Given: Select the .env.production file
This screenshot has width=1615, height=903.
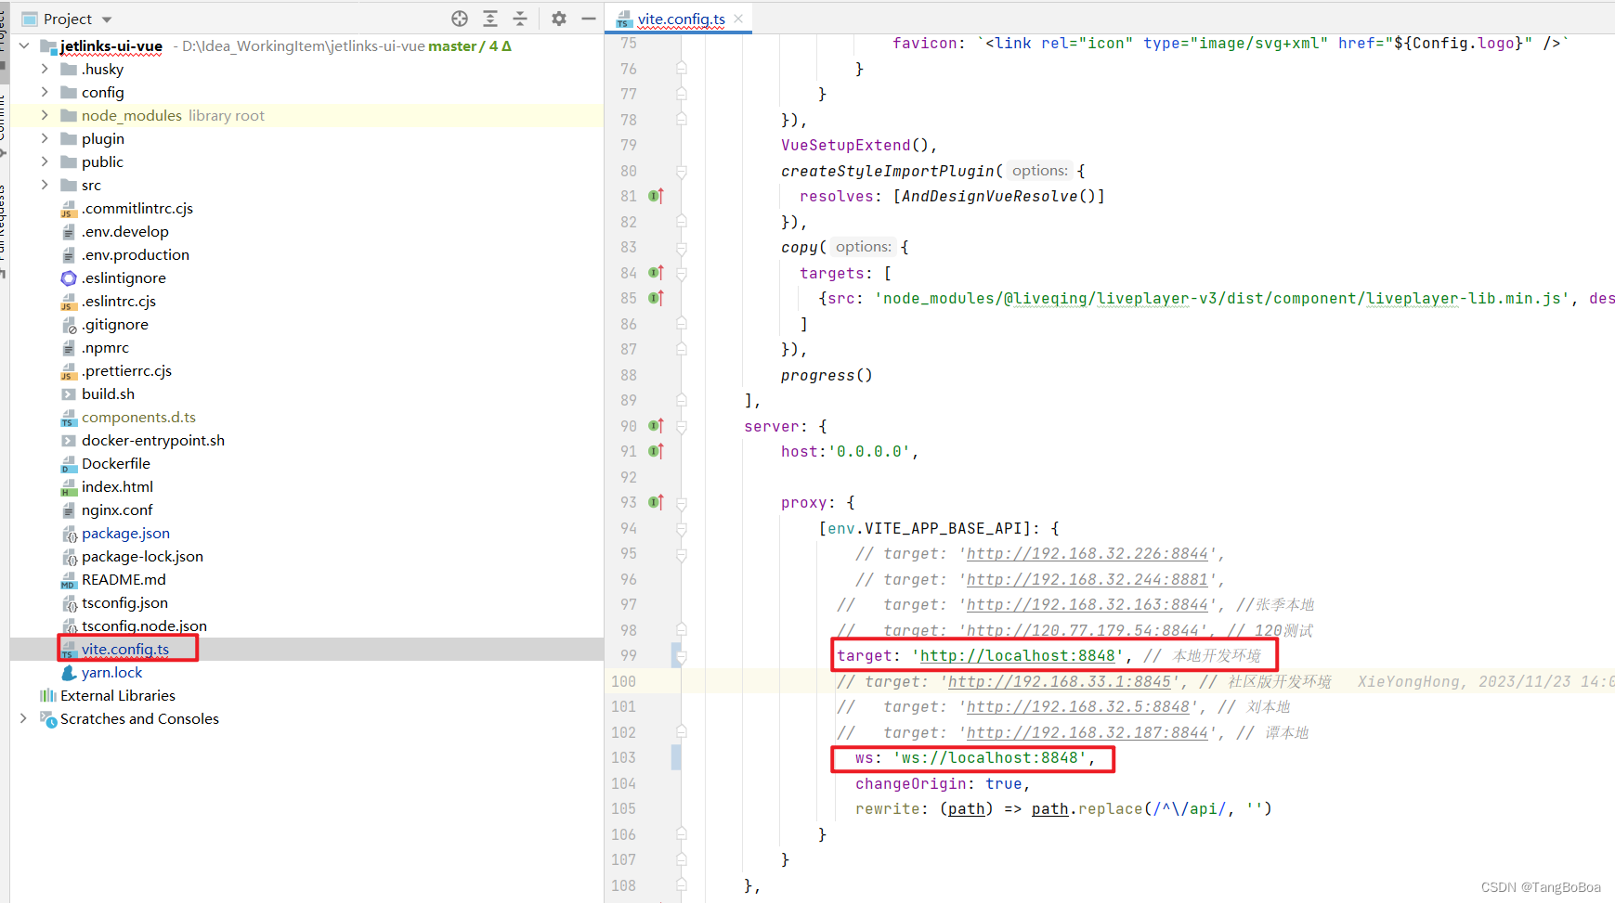Looking at the screenshot, I should click(x=136, y=254).
